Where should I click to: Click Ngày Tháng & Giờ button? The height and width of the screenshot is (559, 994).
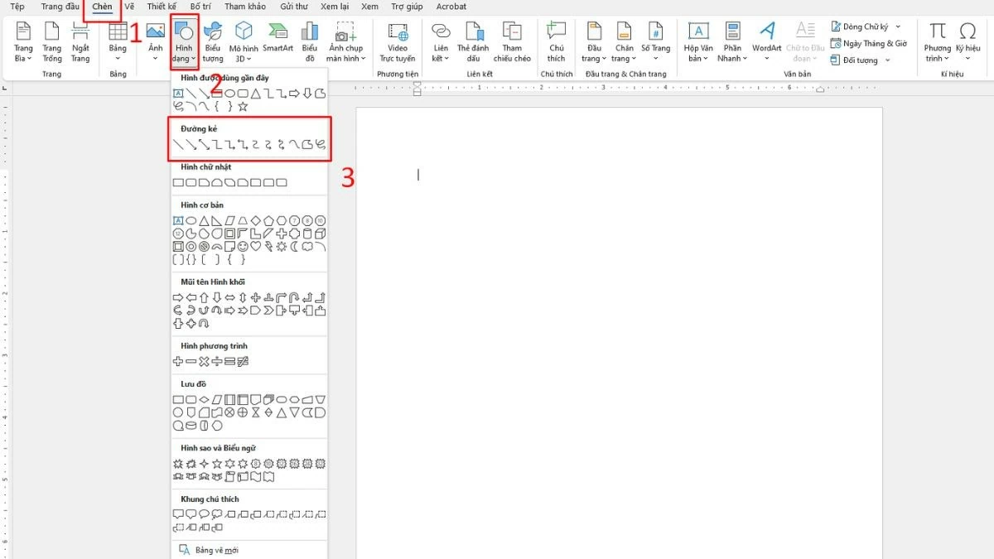tap(869, 43)
